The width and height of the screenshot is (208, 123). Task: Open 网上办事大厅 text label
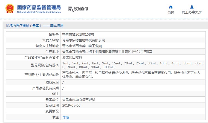click(x=192, y=12)
